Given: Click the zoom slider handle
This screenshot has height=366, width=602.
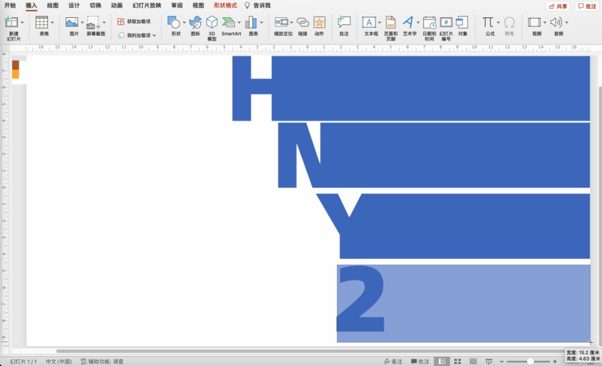Looking at the screenshot, I should [x=530, y=362].
